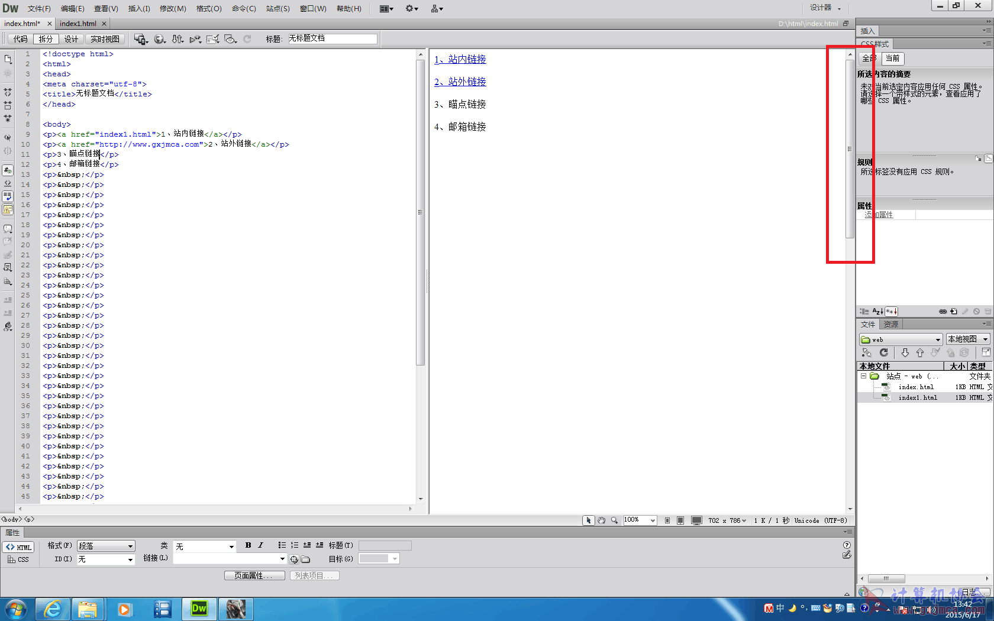Insert an ordered list via numbered icon
The image size is (994, 621).
[295, 545]
